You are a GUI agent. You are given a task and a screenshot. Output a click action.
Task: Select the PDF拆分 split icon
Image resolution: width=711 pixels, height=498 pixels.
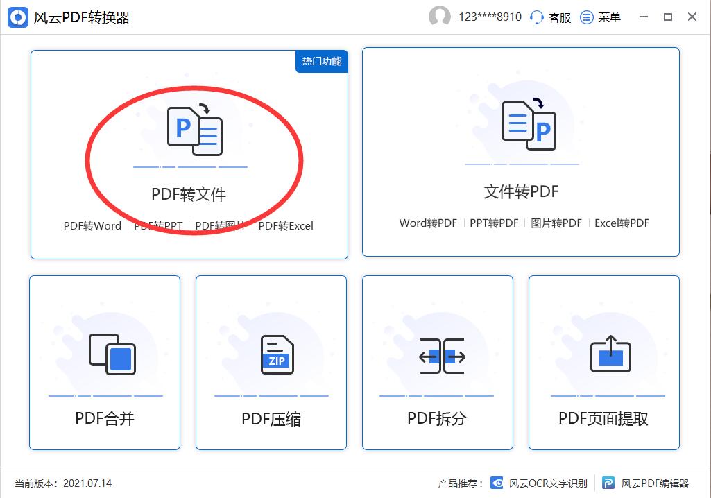tap(442, 356)
